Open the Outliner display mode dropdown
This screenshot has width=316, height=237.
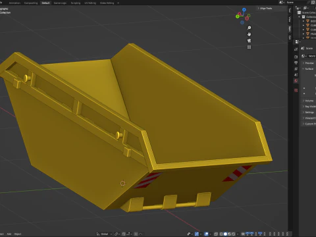[x=298, y=8]
